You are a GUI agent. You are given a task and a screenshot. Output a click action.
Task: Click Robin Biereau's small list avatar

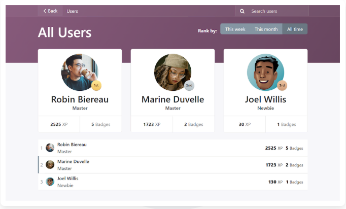coord(50,148)
